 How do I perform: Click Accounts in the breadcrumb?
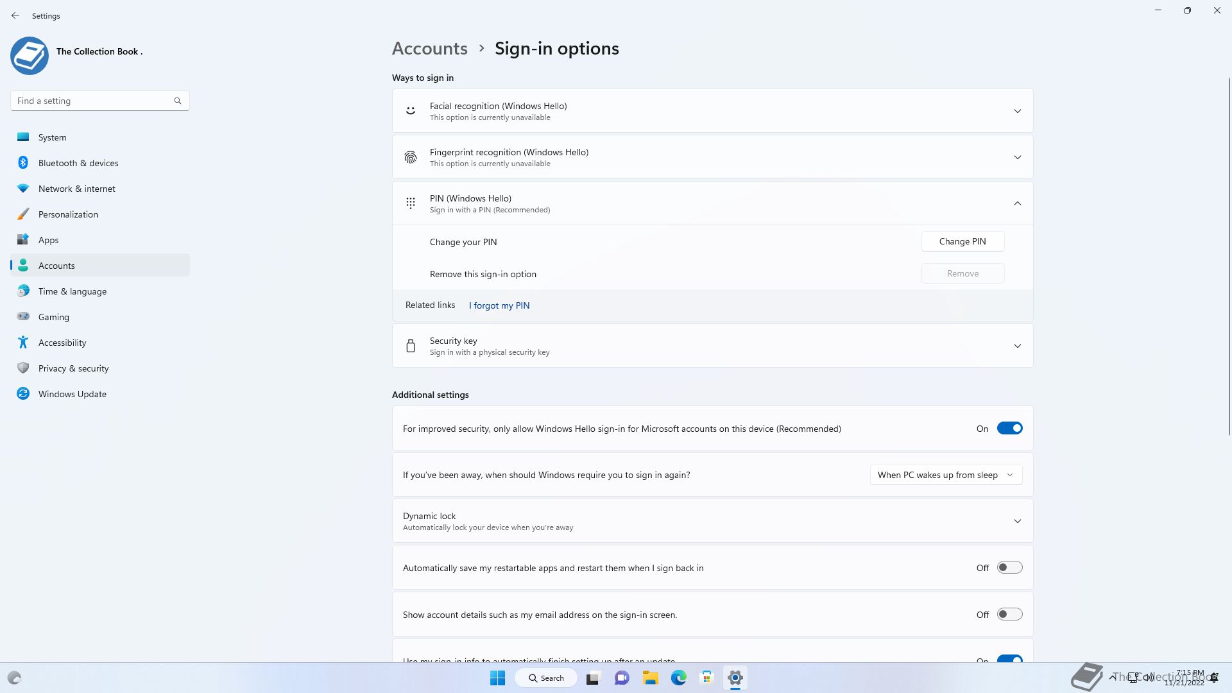tap(430, 48)
